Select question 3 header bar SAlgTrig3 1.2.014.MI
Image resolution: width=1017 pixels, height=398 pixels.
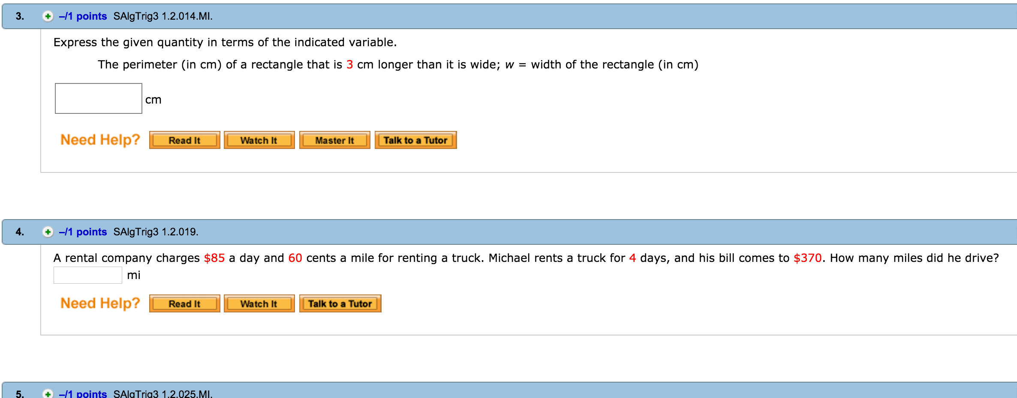click(x=509, y=16)
